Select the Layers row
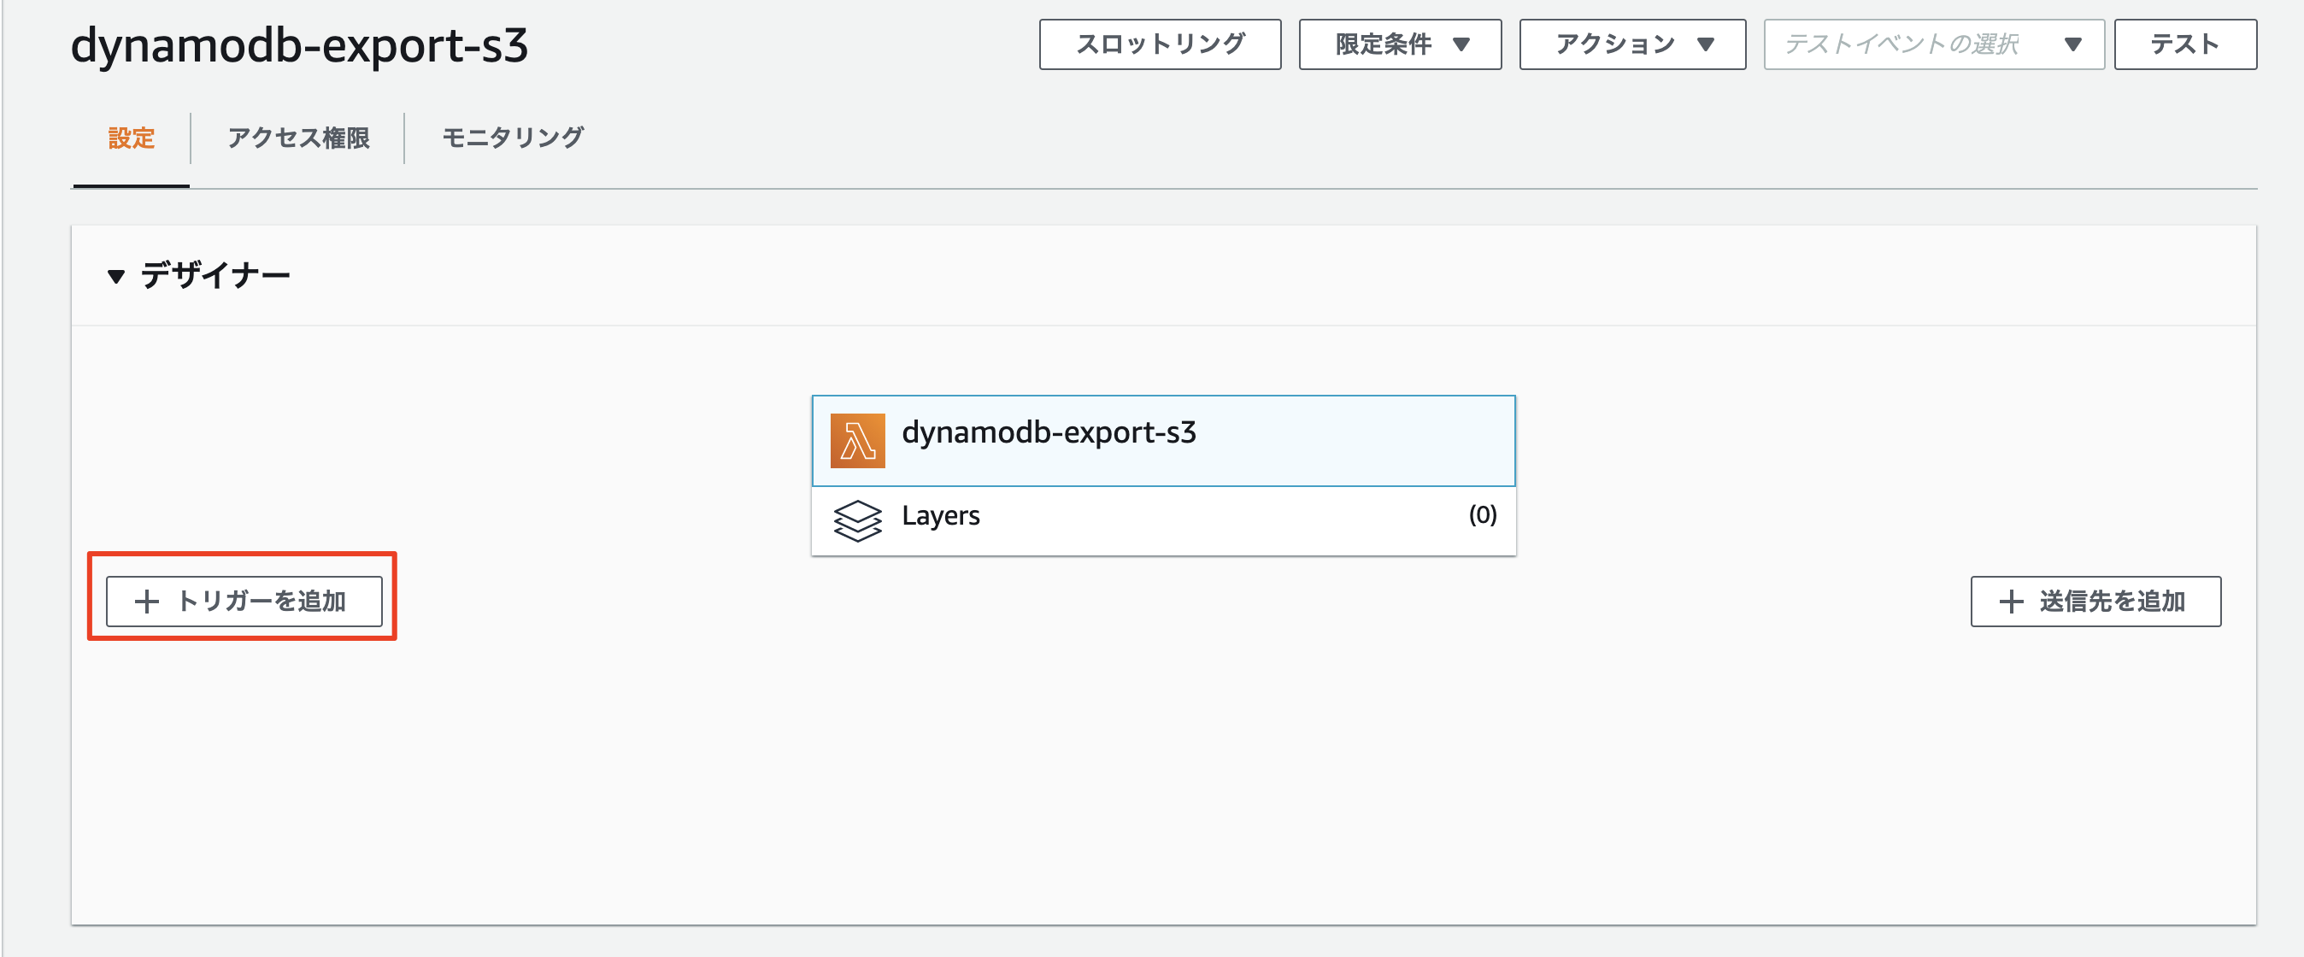 click(x=1163, y=520)
